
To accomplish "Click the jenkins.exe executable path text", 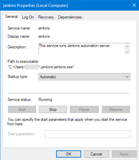I will click(x=41, y=67).
